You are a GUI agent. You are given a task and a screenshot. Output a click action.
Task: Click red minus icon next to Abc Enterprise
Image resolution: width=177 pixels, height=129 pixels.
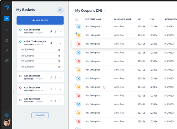tap(104, 87)
